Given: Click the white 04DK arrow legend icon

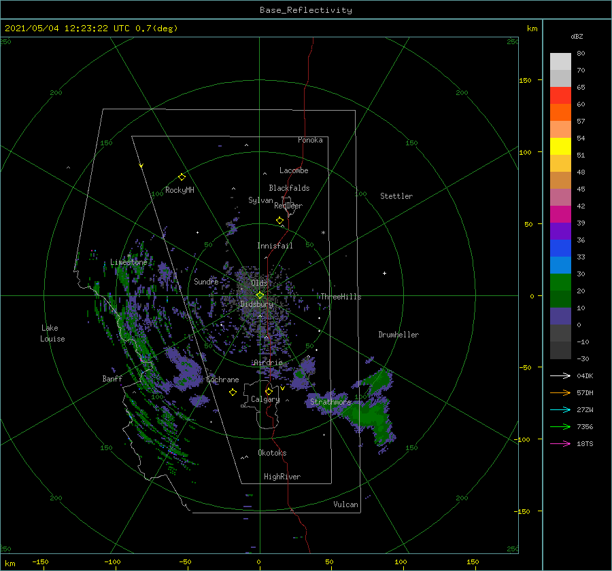Looking at the screenshot, I should point(560,375).
